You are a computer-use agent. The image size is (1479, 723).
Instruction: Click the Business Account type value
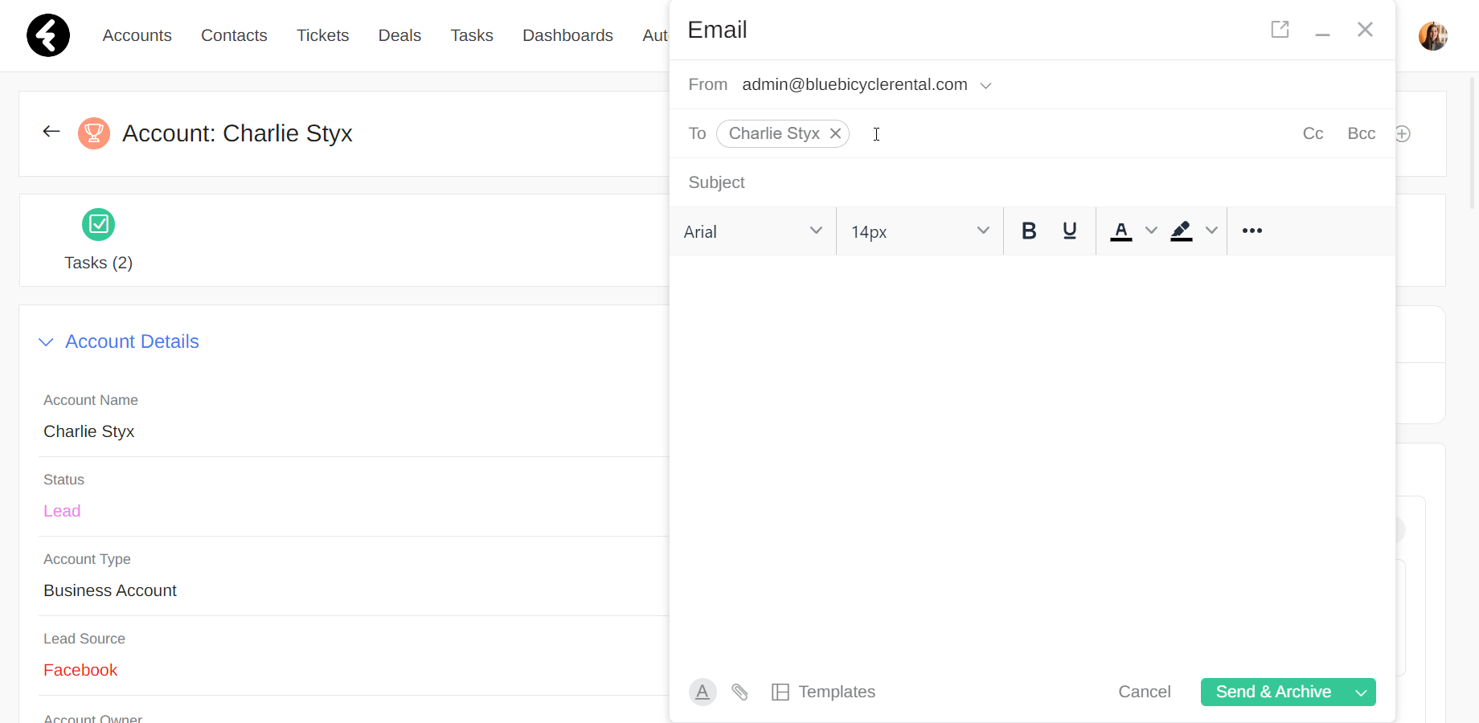click(110, 590)
